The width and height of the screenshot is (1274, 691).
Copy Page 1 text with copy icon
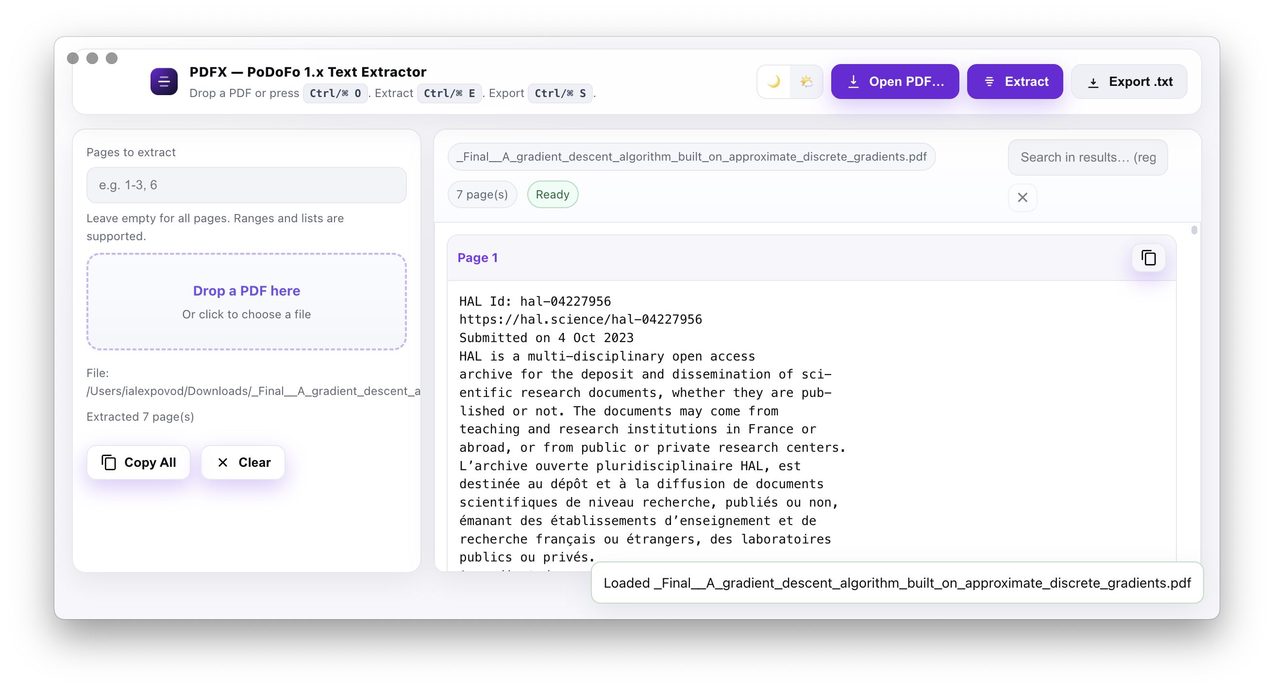(x=1148, y=258)
